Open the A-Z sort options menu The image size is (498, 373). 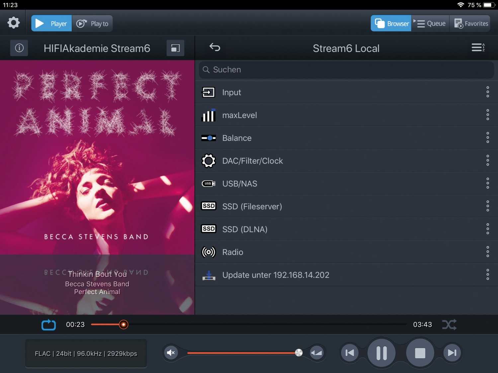click(x=478, y=47)
